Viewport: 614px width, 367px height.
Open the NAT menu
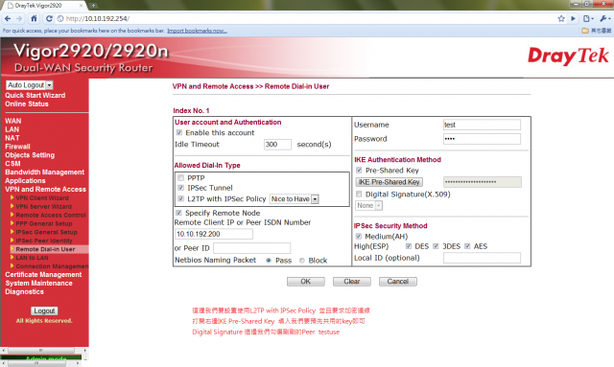click(x=12, y=138)
